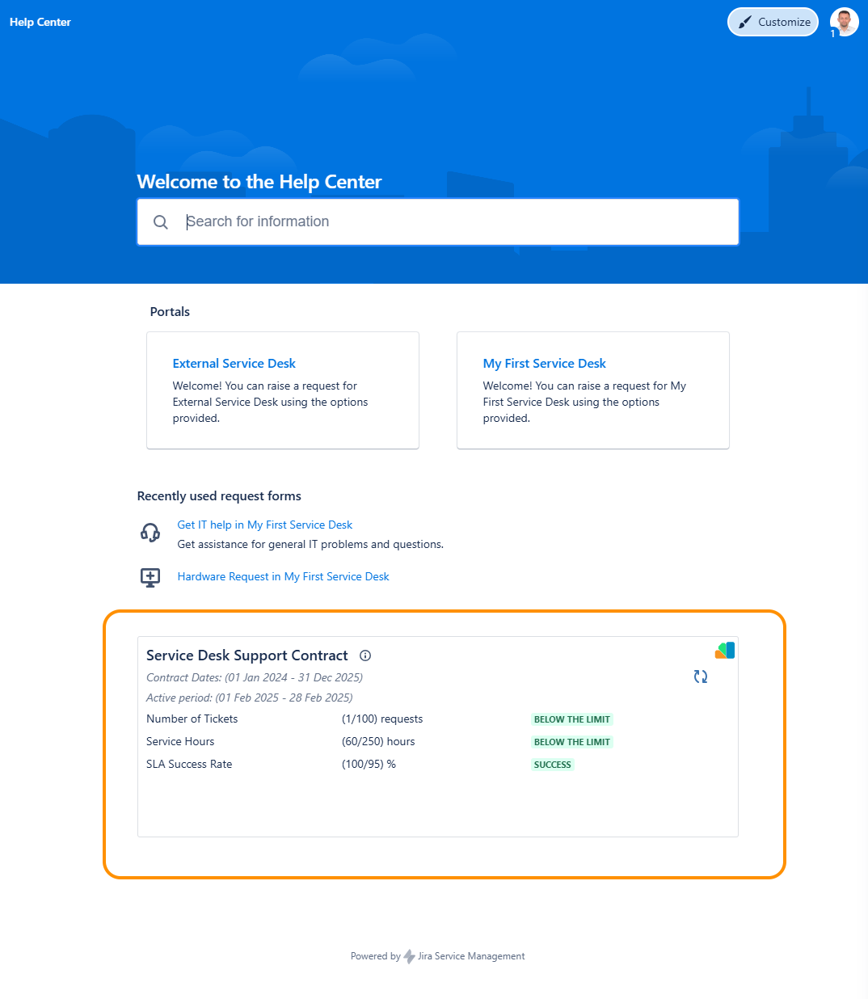Open the My First Service Desk portal
This screenshot has height=999, width=868.
pos(544,364)
